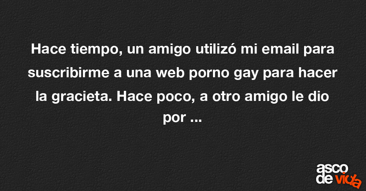Click the word 'email' in first line

point(280,49)
